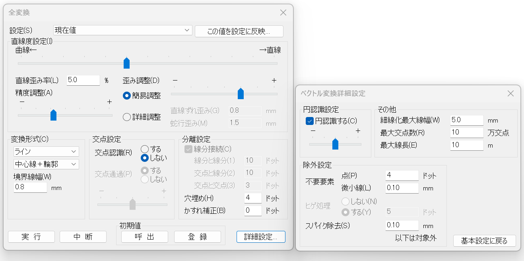Uncheck the 円認識する checkbox
524x261 pixels.
click(309, 121)
